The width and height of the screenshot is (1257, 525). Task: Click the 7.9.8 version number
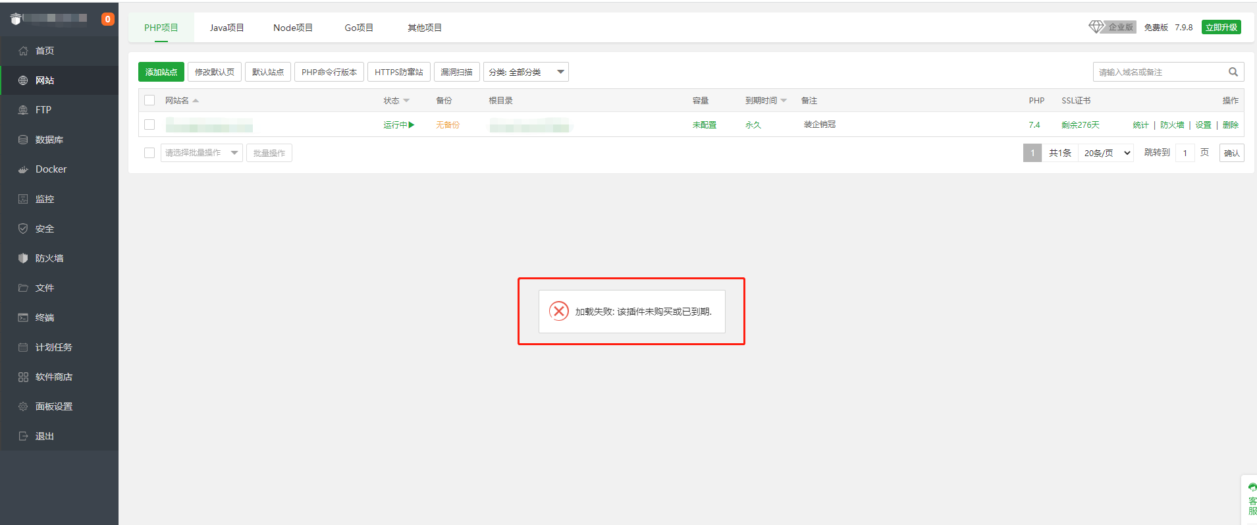point(1184,27)
